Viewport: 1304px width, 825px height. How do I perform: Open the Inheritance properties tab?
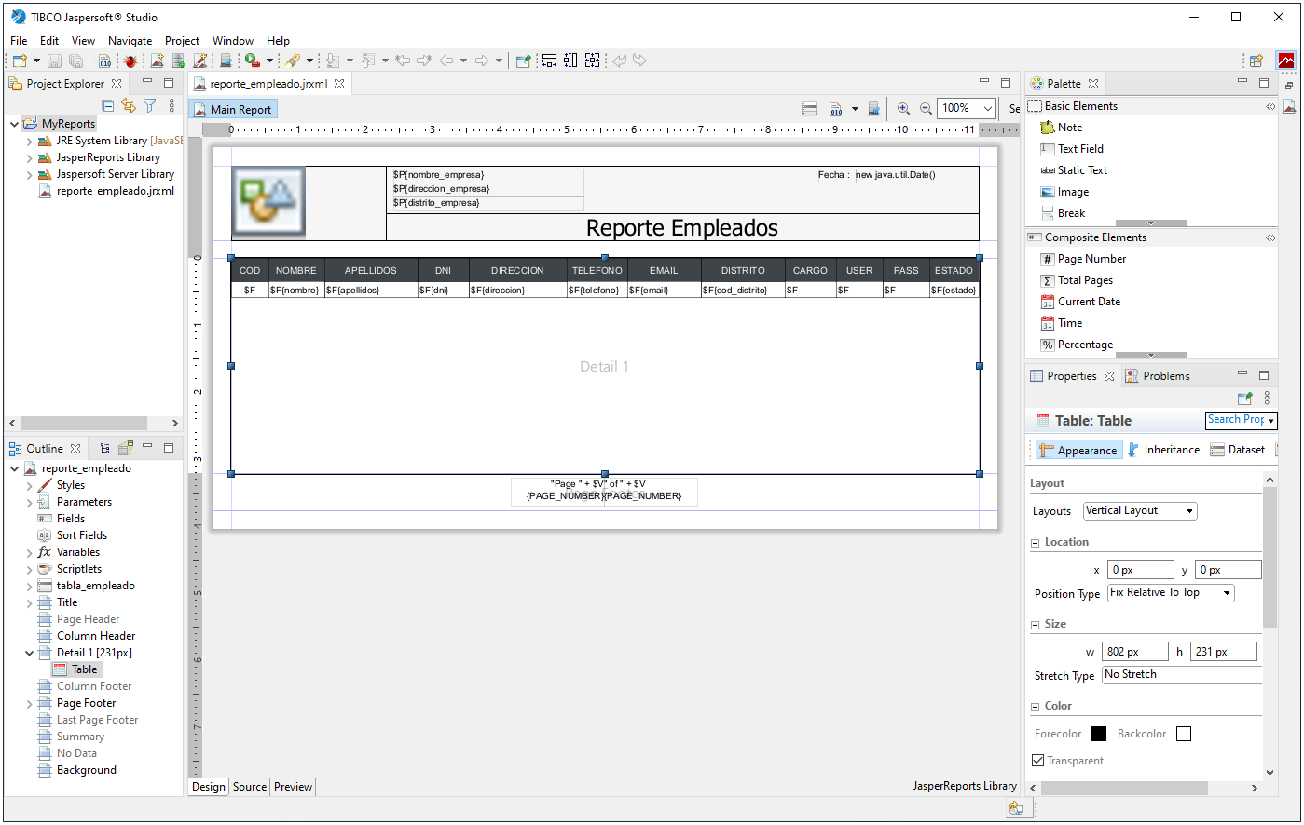point(1163,450)
